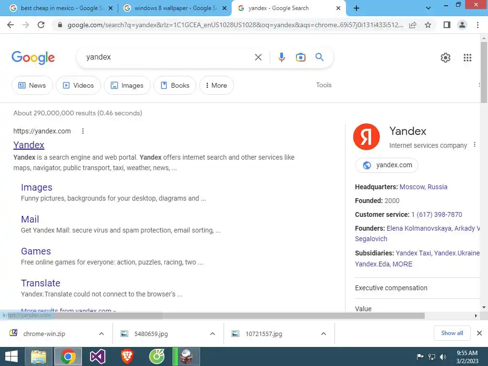This screenshot has height=366, width=488.
Task: Open a new browser tab
Action: (x=356, y=9)
